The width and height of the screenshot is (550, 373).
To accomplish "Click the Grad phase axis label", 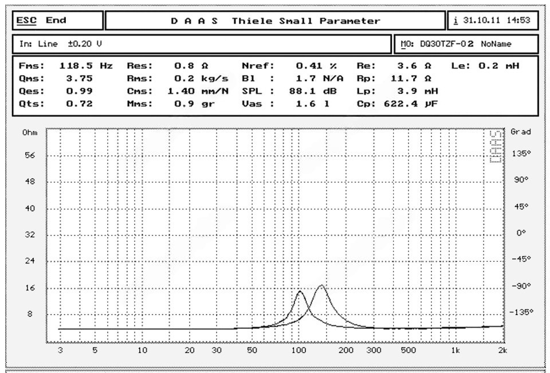I will (x=521, y=132).
